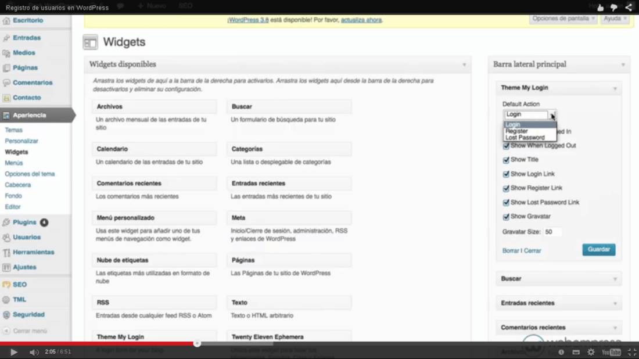Collapse the Theme My Login widget arrow
Image resolution: width=639 pixels, height=359 pixels.
[x=615, y=88]
